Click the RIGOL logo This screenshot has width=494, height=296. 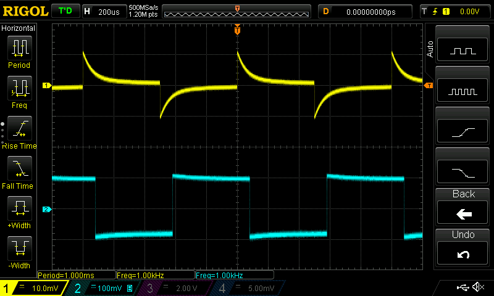(x=25, y=11)
